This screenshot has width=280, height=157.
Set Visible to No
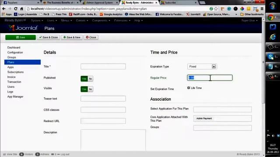(x=91, y=89)
